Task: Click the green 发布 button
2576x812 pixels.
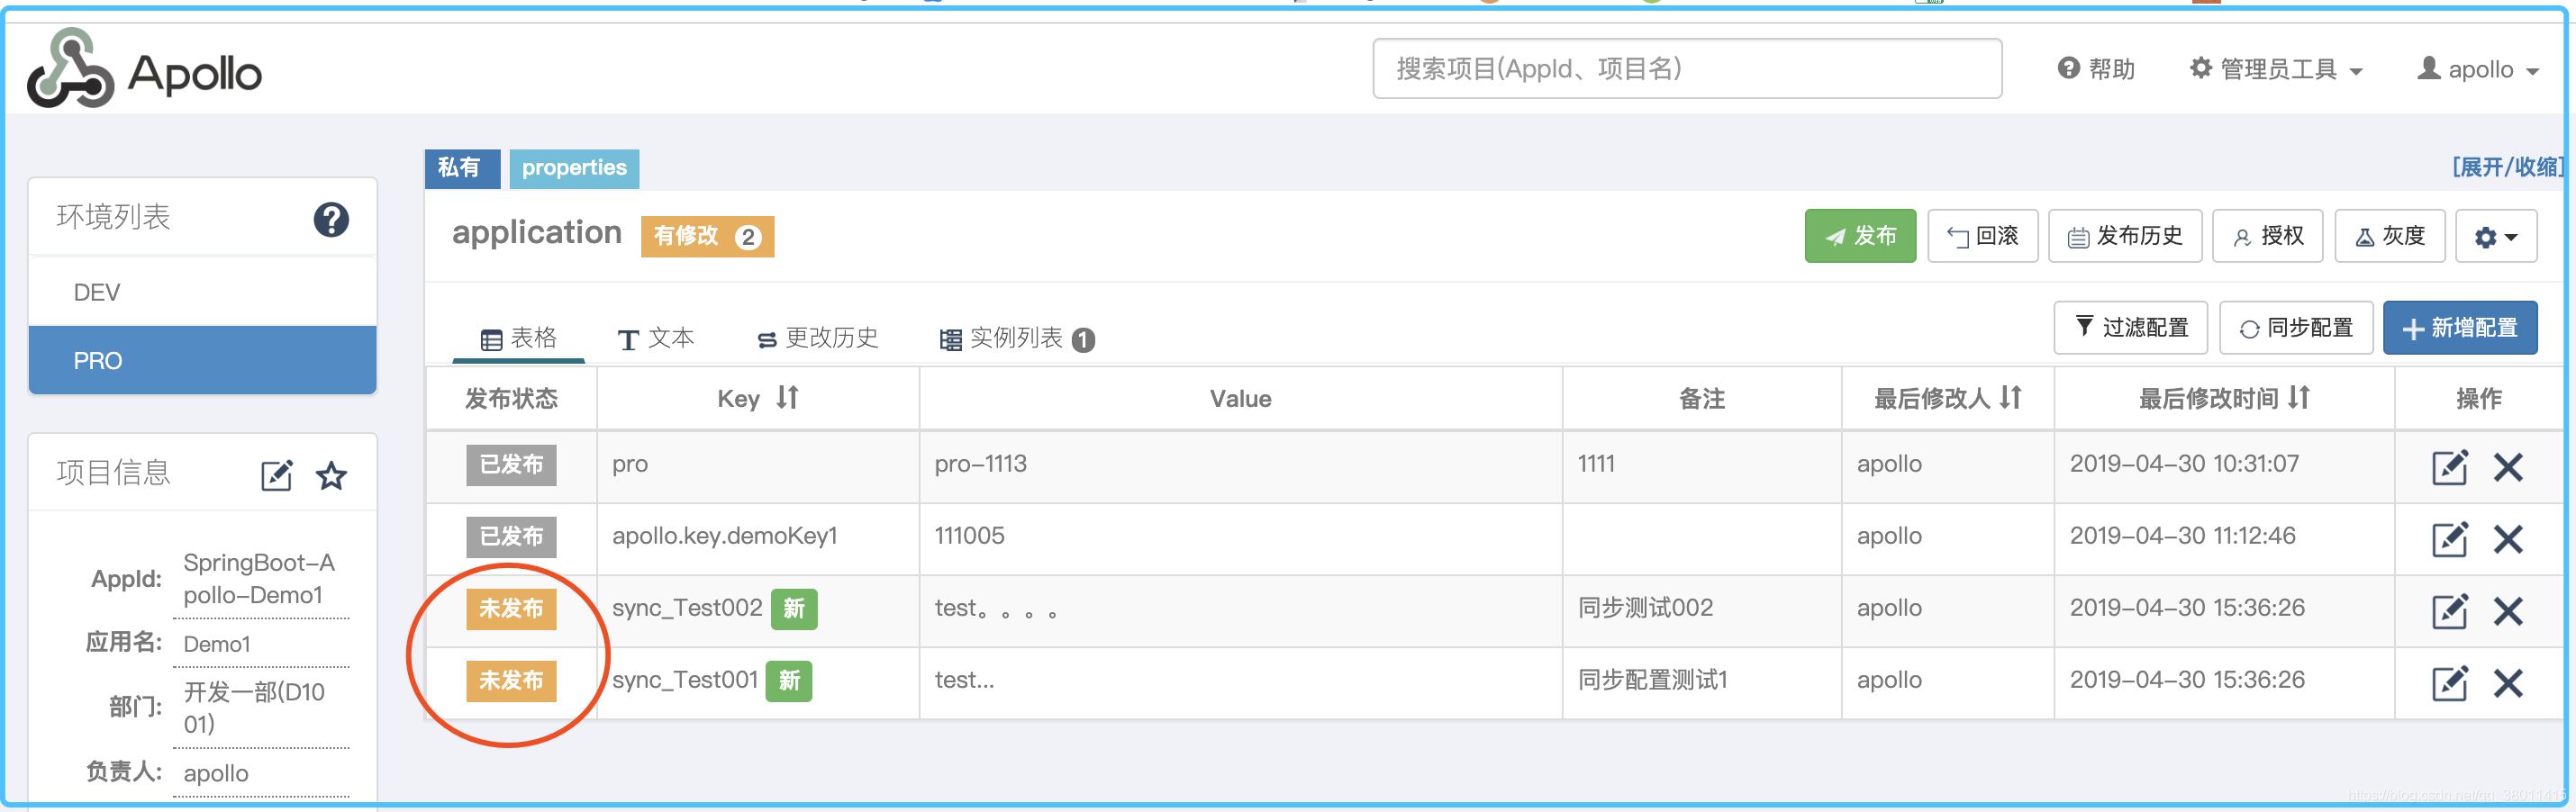Action: click(1859, 236)
